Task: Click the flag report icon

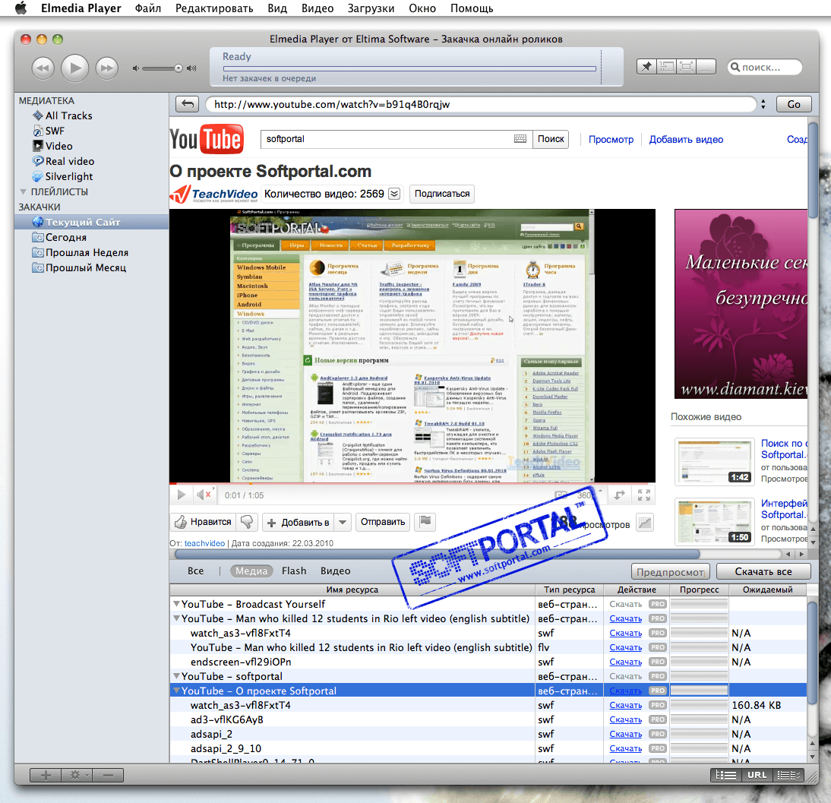Action: pyautogui.click(x=425, y=522)
